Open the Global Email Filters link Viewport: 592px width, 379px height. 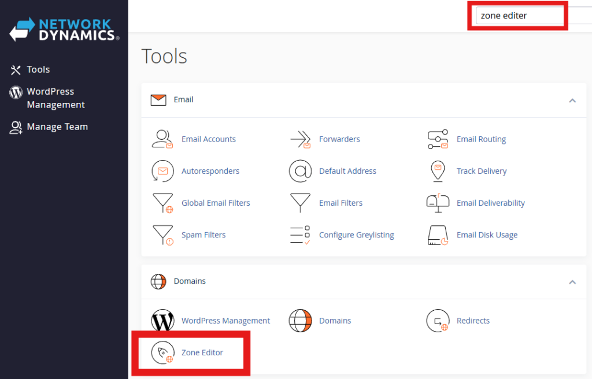click(216, 203)
